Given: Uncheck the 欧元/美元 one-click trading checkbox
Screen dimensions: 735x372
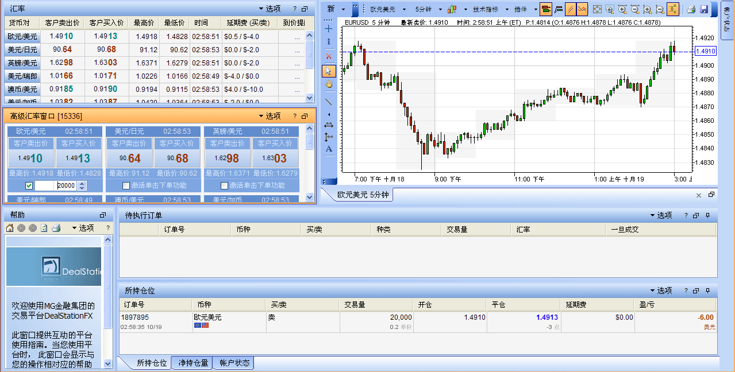Looking at the screenshot, I should point(29,185).
